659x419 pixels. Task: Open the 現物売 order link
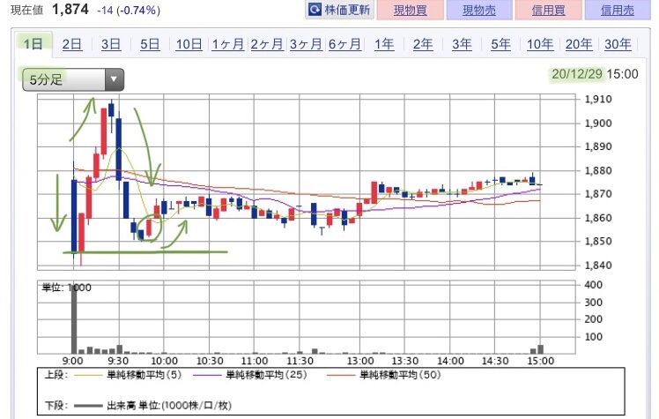[479, 10]
